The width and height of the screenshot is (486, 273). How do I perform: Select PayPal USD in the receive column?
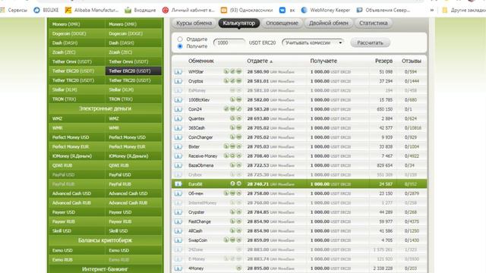[134, 174]
